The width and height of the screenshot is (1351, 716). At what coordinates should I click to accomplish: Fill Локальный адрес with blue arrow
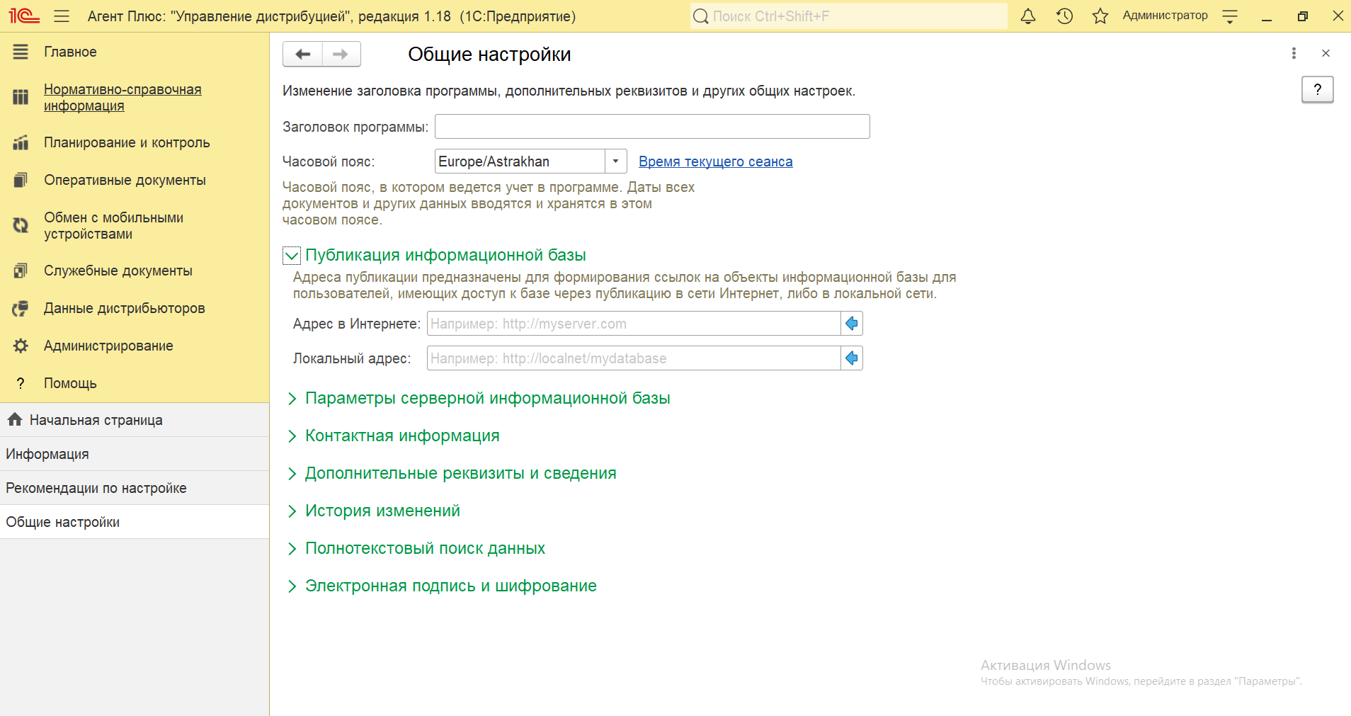(x=852, y=358)
